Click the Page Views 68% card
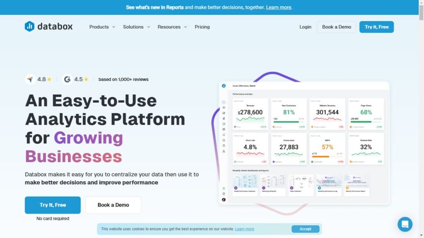The height and width of the screenshot is (238, 424). (366, 114)
